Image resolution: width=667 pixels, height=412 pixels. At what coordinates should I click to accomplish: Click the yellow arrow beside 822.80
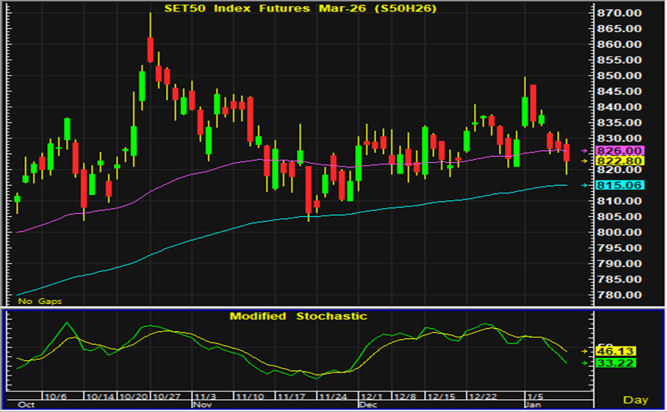(586, 161)
